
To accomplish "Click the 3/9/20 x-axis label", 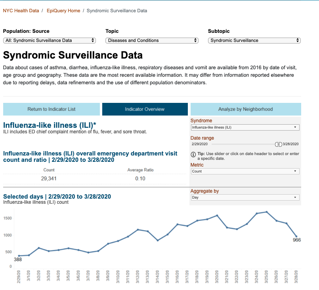I will [108, 276].
